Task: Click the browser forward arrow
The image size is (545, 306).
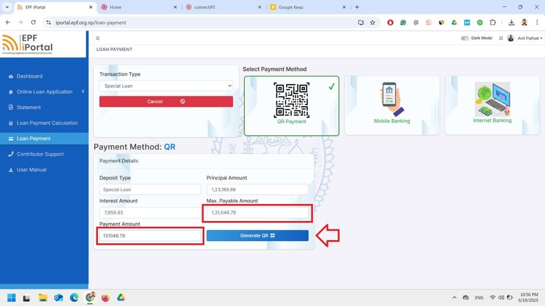Action: 21,22
